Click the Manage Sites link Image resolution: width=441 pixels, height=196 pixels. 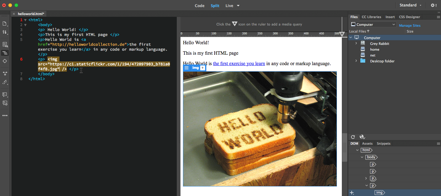click(x=410, y=25)
